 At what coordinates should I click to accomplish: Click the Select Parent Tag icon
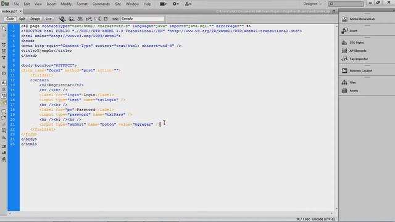point(4,67)
